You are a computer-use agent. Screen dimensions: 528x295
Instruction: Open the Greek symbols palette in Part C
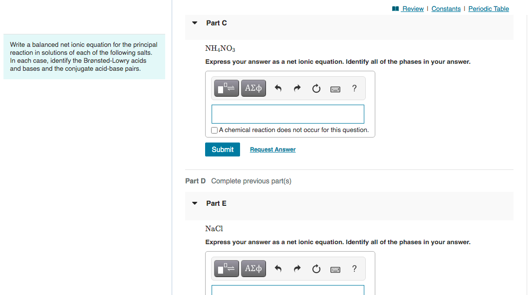[x=253, y=88]
